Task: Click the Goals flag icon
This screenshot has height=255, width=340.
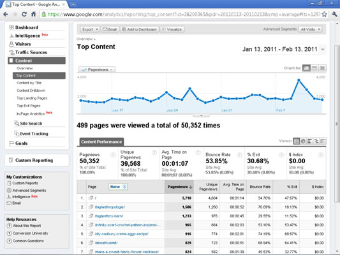Action: tap(11, 143)
